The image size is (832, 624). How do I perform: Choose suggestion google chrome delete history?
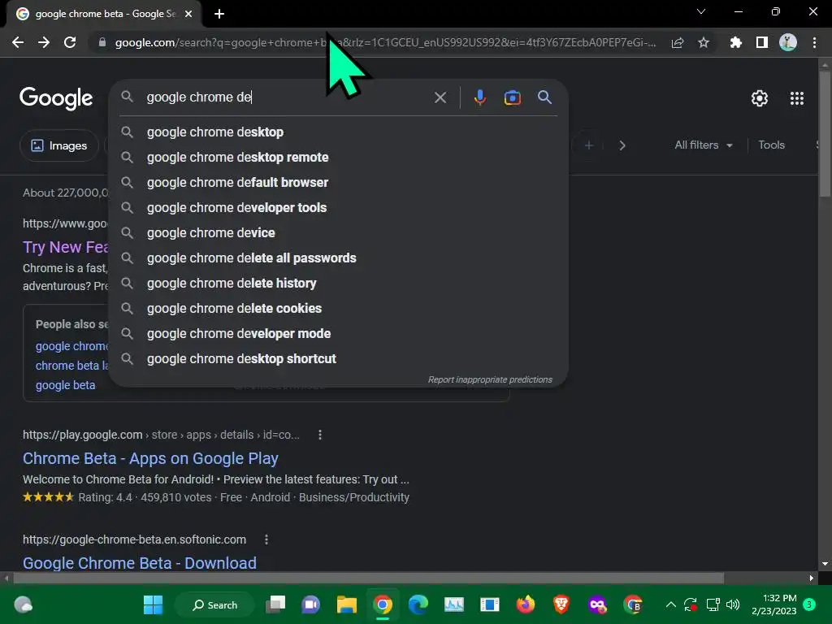coord(339,284)
